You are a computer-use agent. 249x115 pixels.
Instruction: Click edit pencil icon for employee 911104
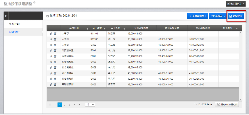tap(51, 34)
